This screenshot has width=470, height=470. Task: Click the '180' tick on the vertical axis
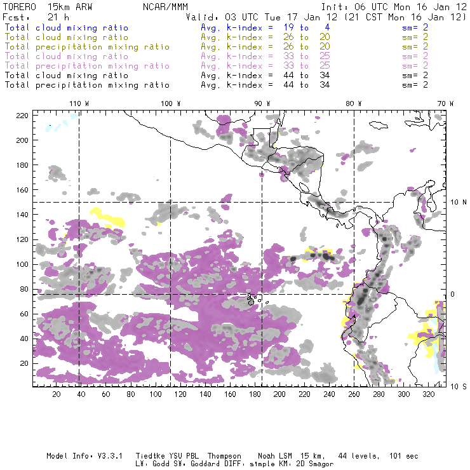(22, 165)
